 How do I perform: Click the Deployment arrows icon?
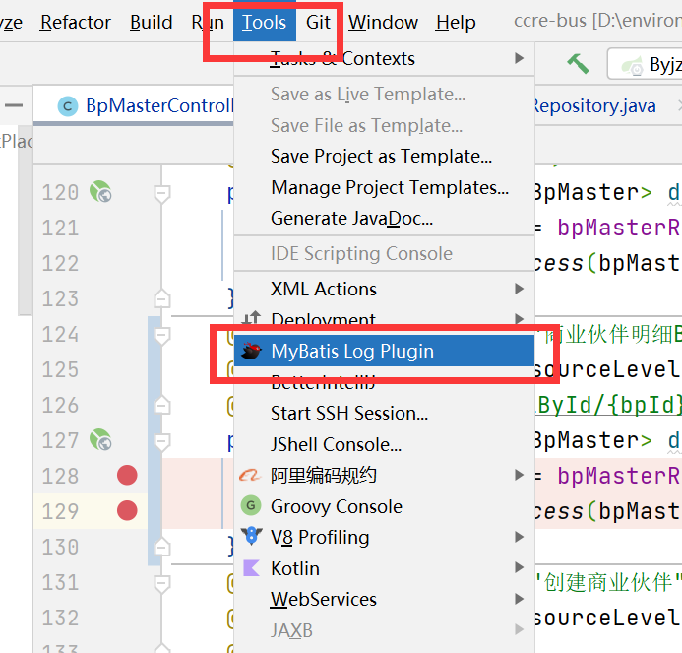[x=251, y=319]
